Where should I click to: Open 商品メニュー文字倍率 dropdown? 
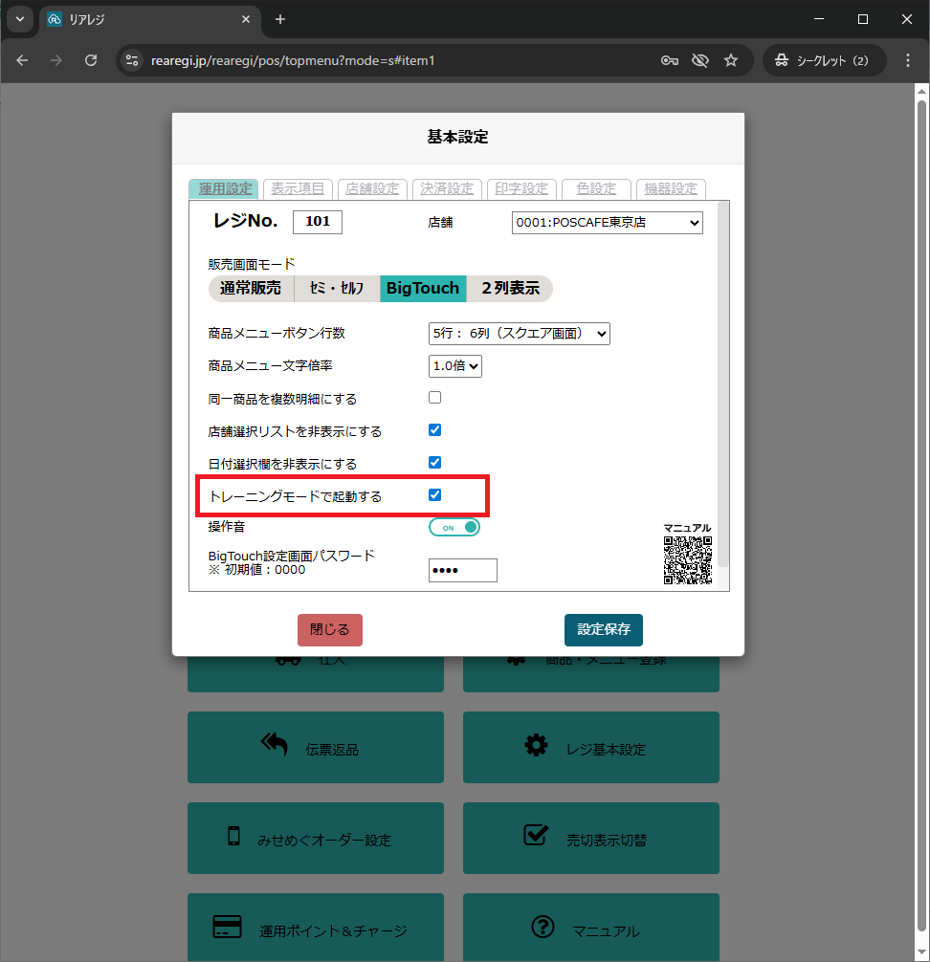tap(454, 366)
